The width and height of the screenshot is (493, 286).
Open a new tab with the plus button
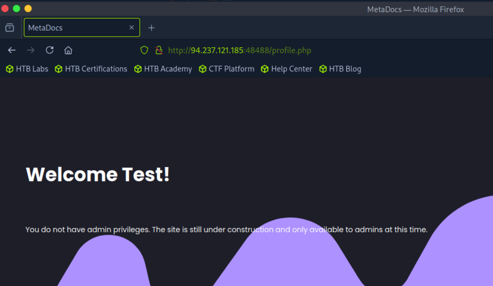[x=151, y=28]
